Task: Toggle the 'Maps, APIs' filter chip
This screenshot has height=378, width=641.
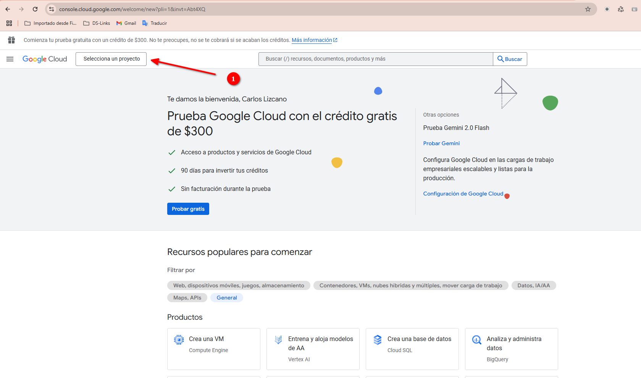Action: (187, 298)
